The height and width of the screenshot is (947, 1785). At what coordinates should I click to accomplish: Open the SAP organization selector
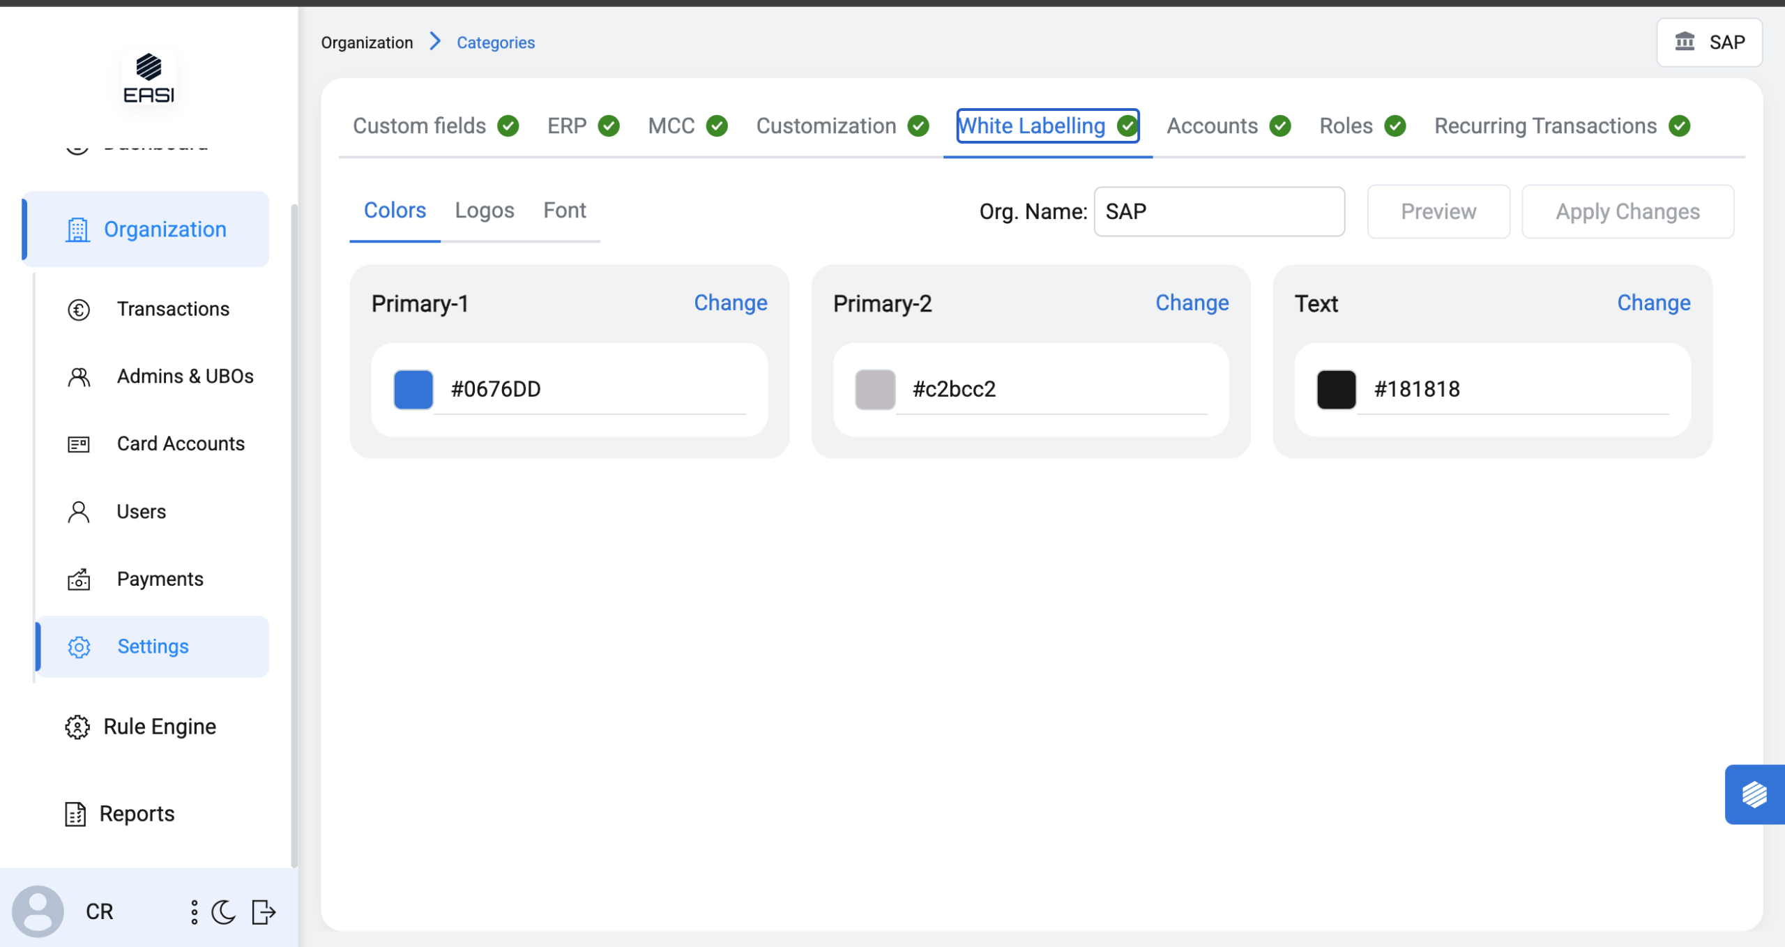coord(1709,43)
